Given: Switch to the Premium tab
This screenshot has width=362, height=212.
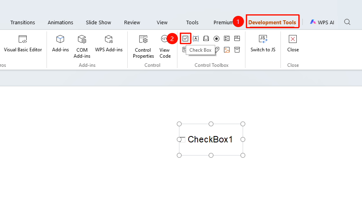Looking at the screenshot, I should [223, 22].
